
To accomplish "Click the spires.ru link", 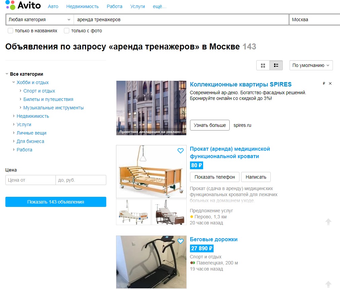I will [242, 125].
